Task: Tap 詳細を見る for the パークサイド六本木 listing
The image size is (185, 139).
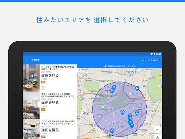Action: [50, 75]
